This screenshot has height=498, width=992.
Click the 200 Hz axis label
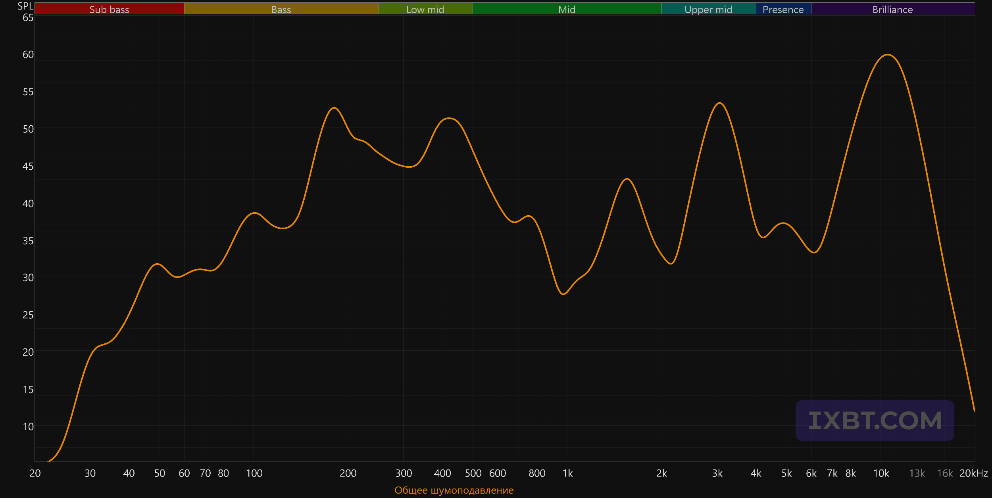[x=348, y=473]
